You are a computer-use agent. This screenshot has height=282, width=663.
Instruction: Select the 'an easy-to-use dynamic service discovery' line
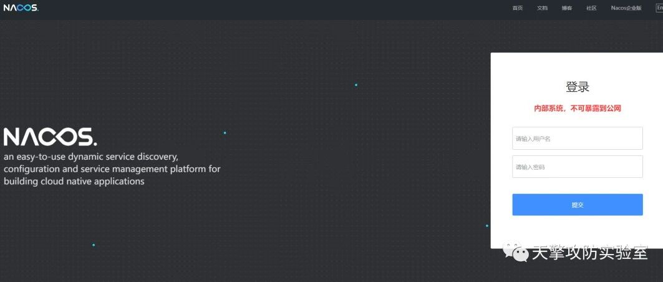[91, 157]
